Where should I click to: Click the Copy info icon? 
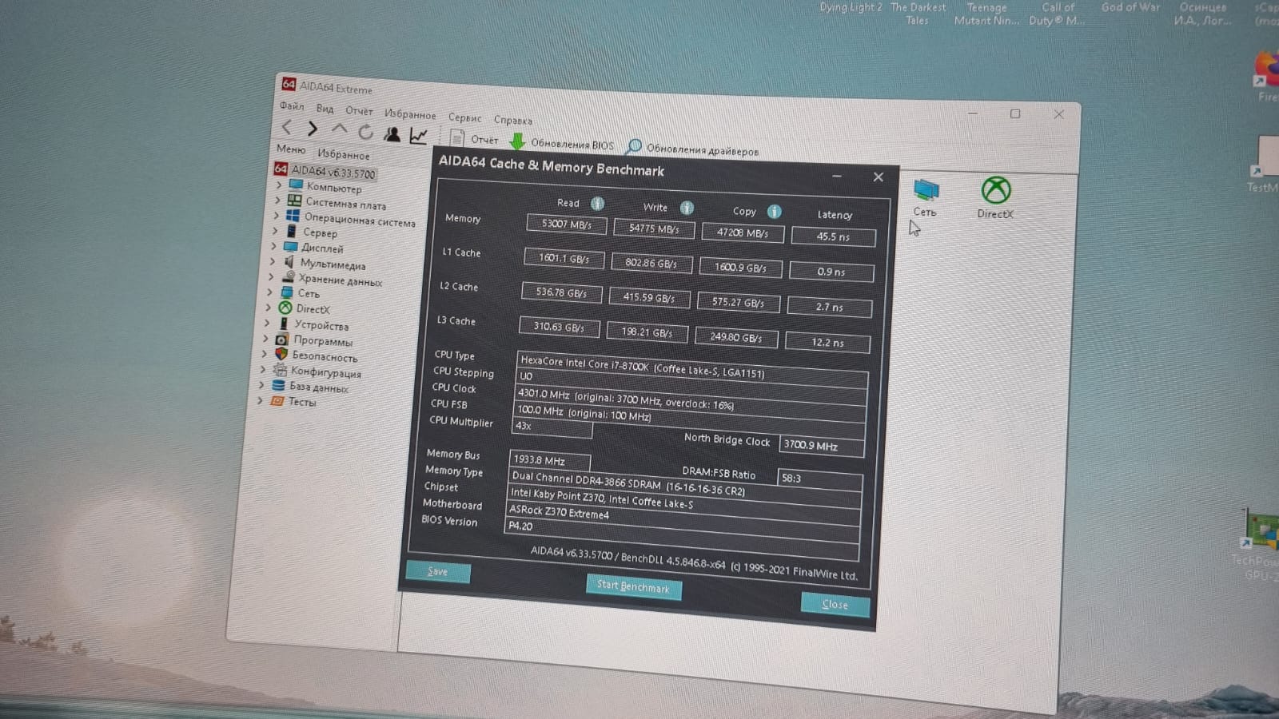(774, 212)
